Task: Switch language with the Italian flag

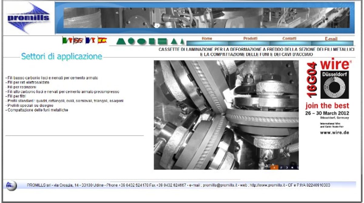Action: [x=67, y=40]
